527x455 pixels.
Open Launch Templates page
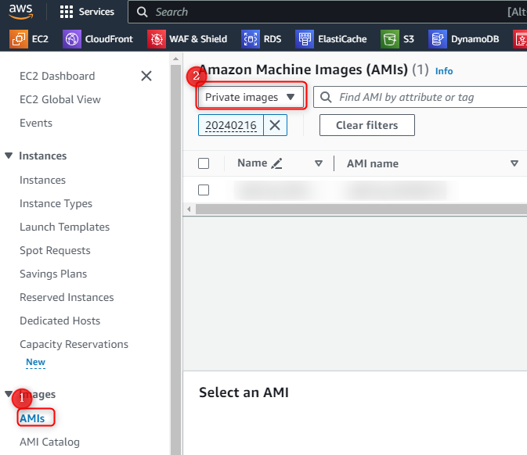64,227
